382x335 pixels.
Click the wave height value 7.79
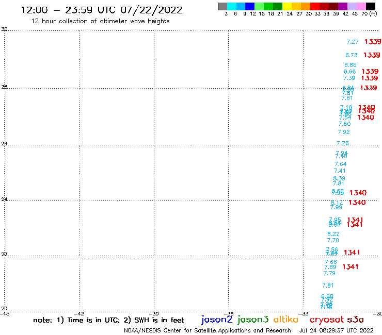(x=329, y=274)
